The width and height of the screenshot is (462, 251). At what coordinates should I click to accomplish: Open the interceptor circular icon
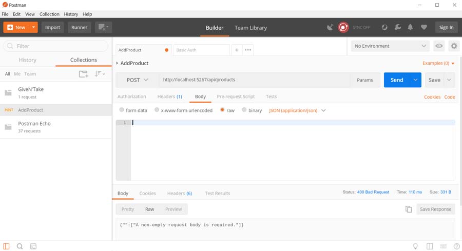384,27
